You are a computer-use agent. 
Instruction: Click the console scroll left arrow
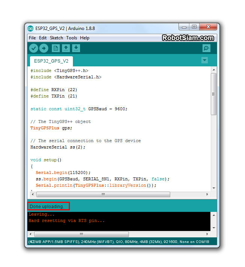pos(30,234)
